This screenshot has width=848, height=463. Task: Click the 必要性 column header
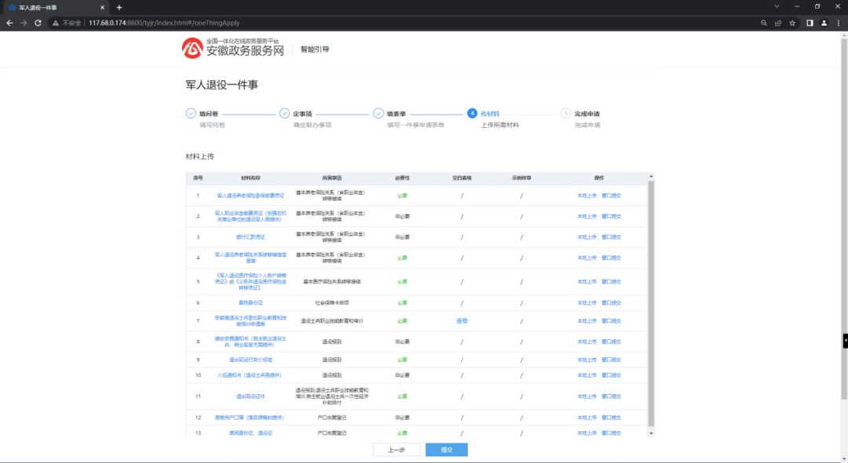click(x=402, y=177)
